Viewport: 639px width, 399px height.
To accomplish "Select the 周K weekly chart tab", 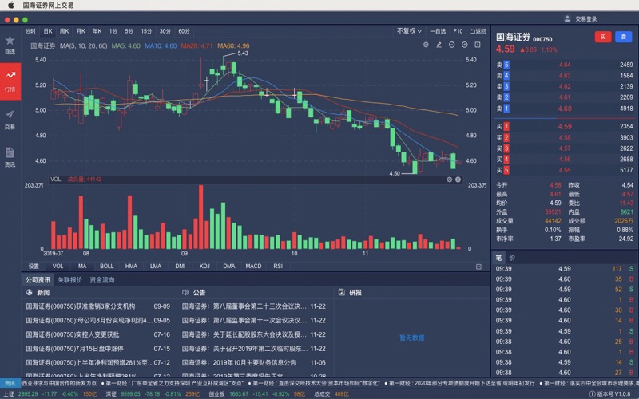I will 65,31.
